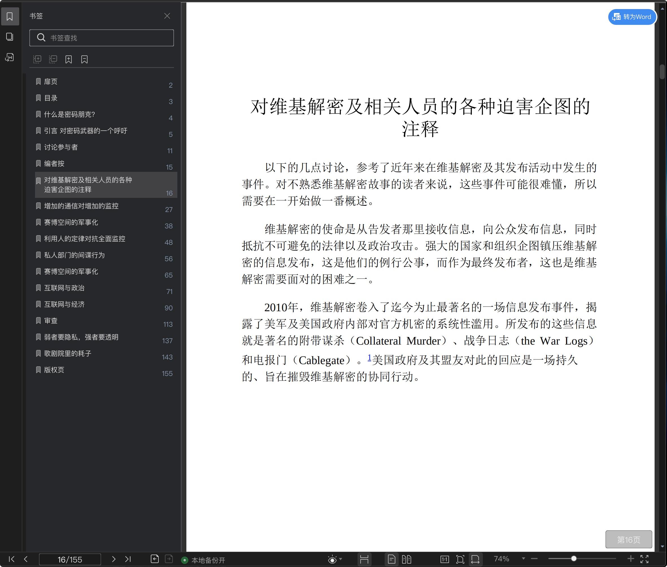Jump to the last page

click(x=128, y=559)
